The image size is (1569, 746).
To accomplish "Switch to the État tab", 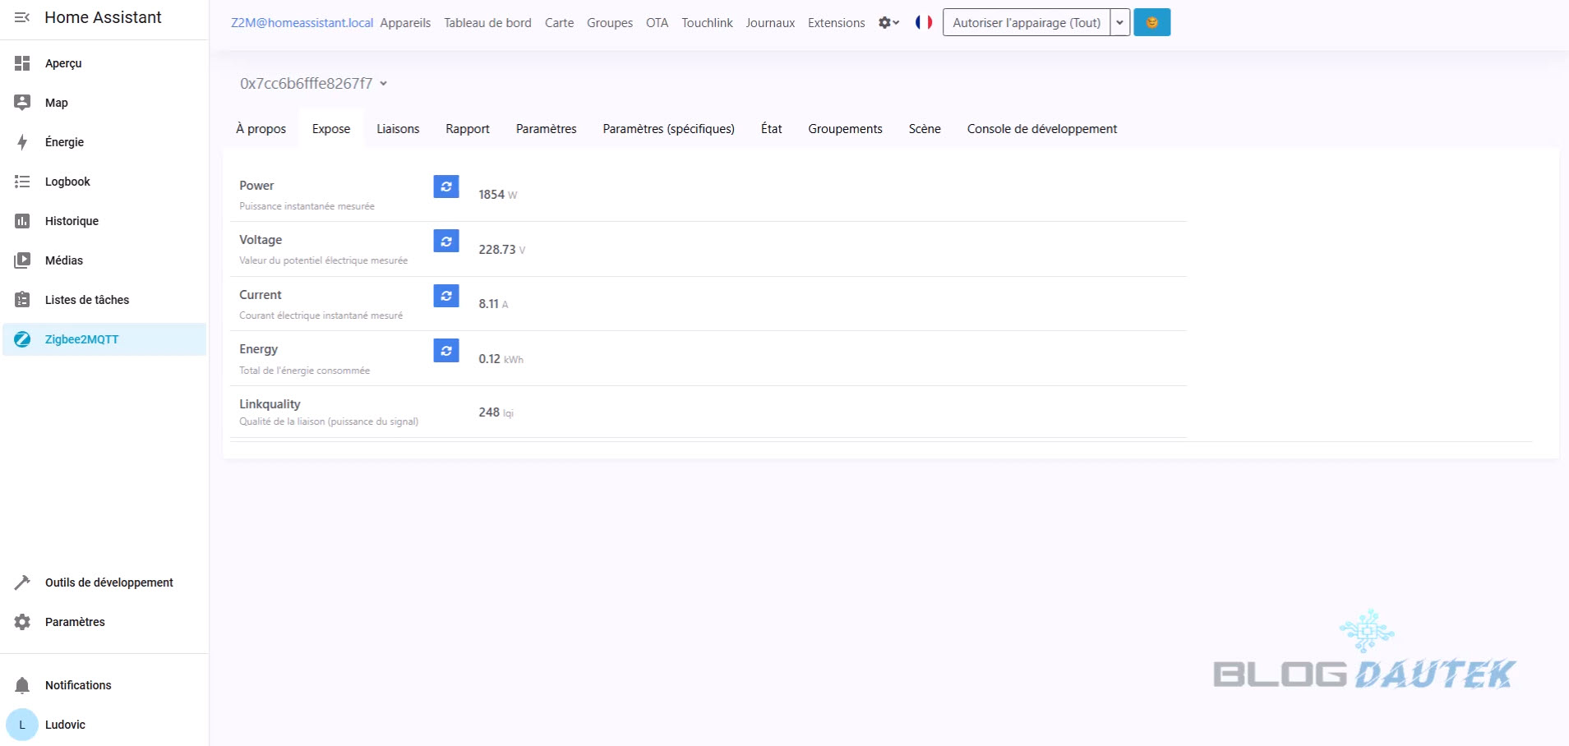I will click(x=771, y=129).
